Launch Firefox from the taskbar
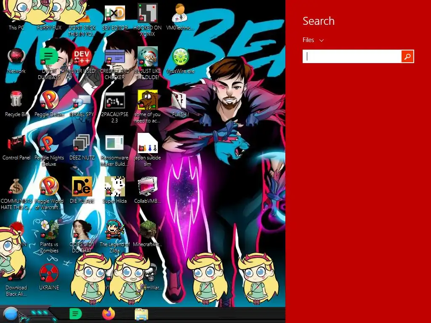Screen dimensions: 431x323 click(109, 314)
